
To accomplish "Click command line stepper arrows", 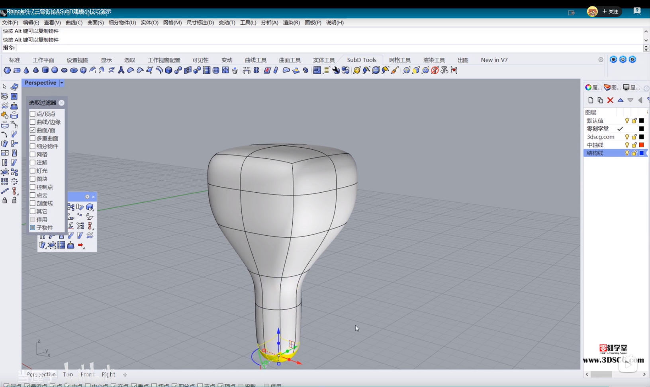I will pos(646,48).
